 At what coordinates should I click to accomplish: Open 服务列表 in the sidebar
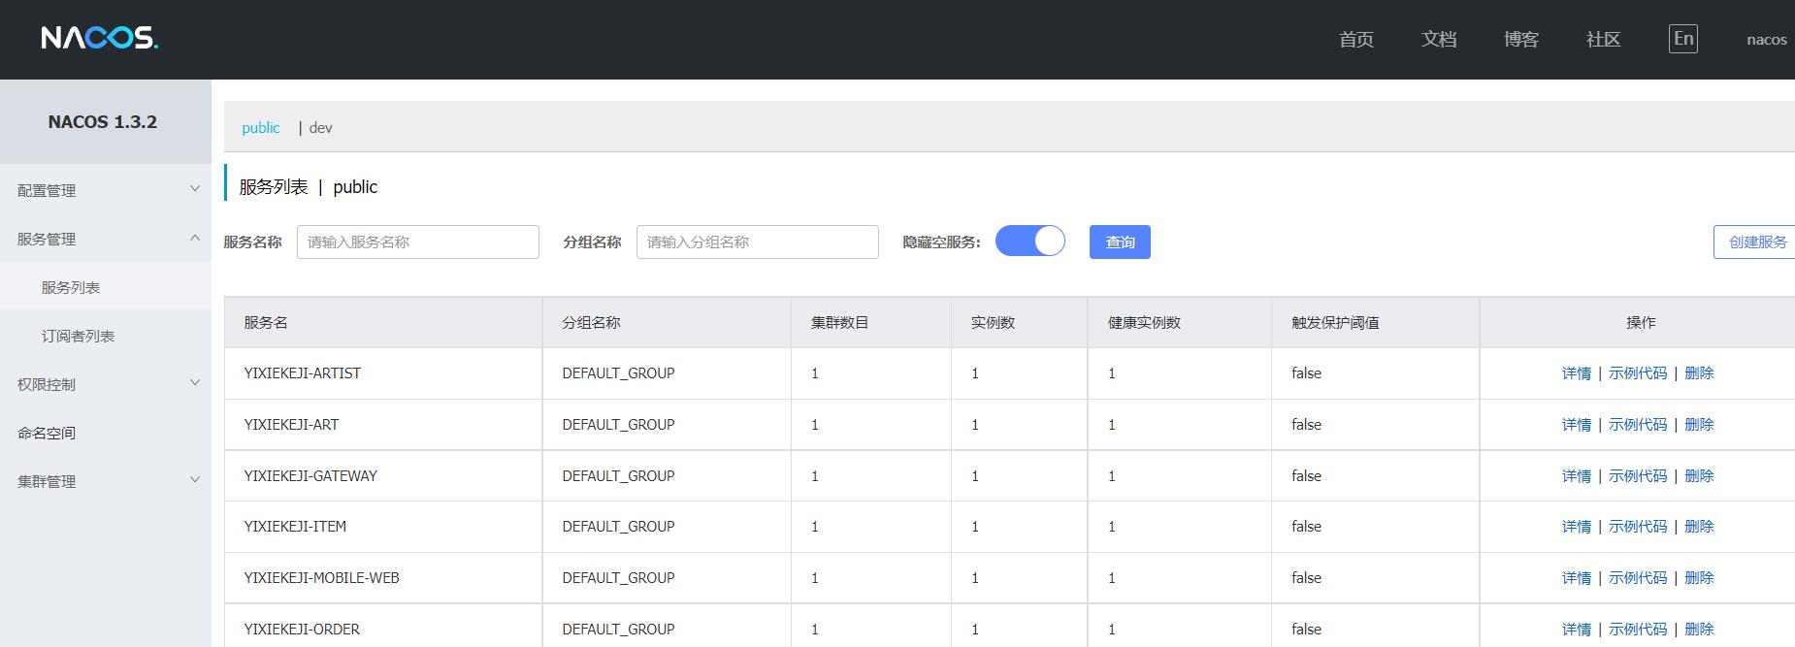(x=71, y=287)
